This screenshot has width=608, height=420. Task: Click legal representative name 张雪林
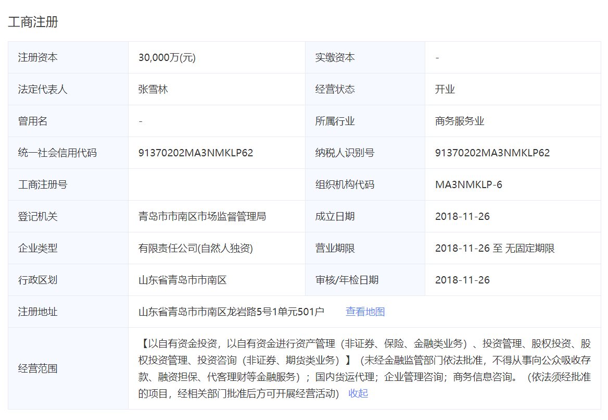point(153,90)
